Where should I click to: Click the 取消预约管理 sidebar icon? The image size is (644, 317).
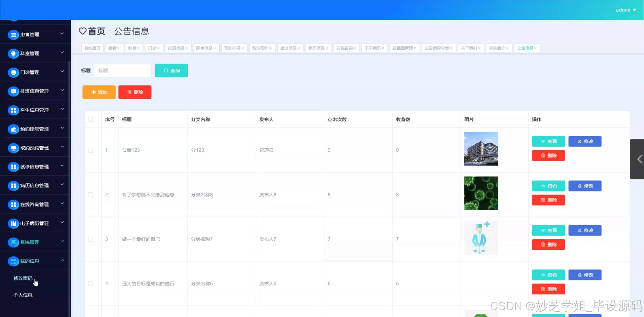click(x=13, y=148)
